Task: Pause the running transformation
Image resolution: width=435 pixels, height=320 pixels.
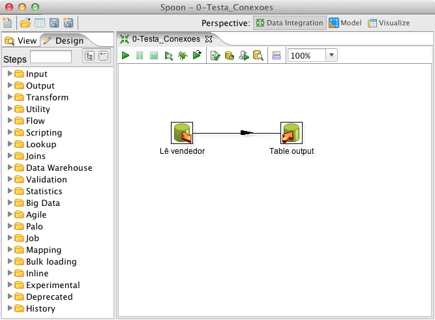Action: pos(140,55)
